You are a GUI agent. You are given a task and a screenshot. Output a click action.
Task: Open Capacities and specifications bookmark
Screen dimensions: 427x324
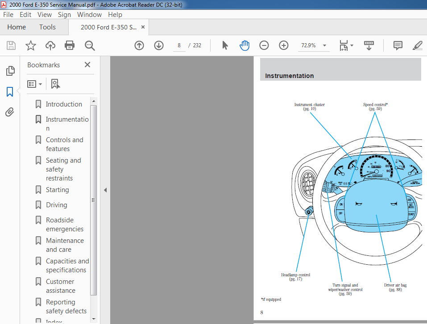tap(67, 266)
